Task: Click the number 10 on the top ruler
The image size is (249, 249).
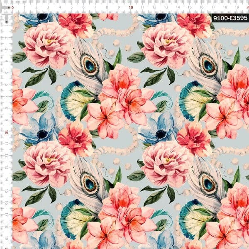Action: coord(131,7)
